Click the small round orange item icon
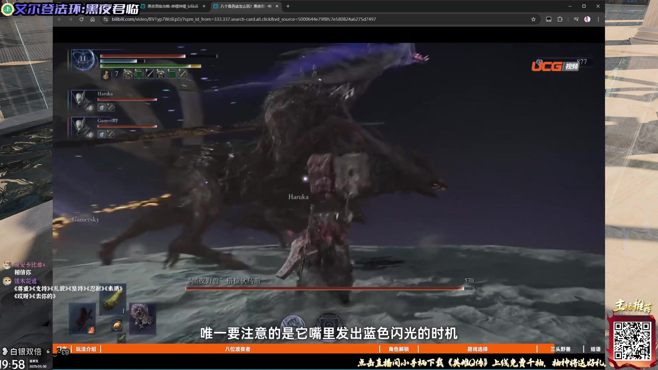658x370 pixels. [x=117, y=325]
